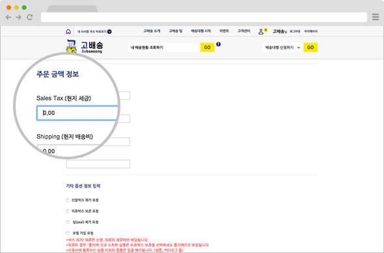Check the 보험 가입 요청 checkbox

click(68, 233)
